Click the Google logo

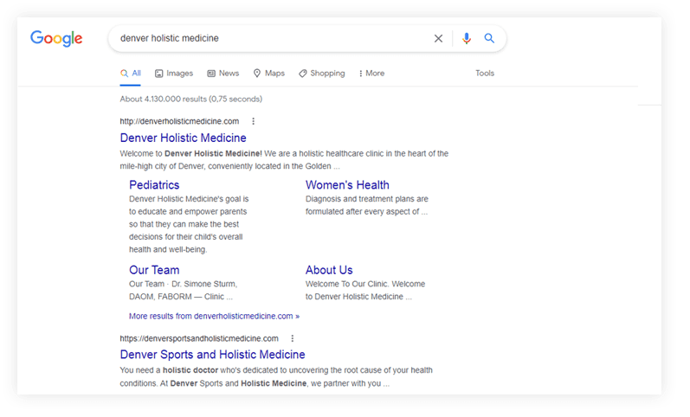(56, 38)
